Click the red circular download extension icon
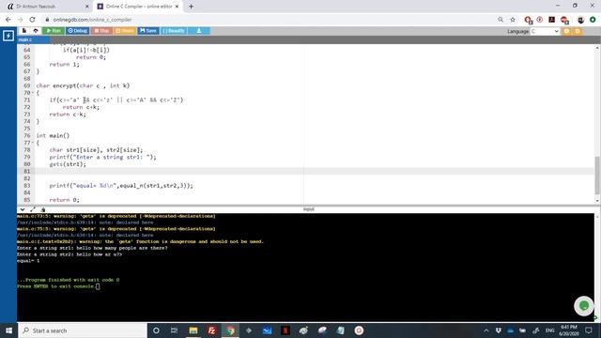 tap(540, 20)
